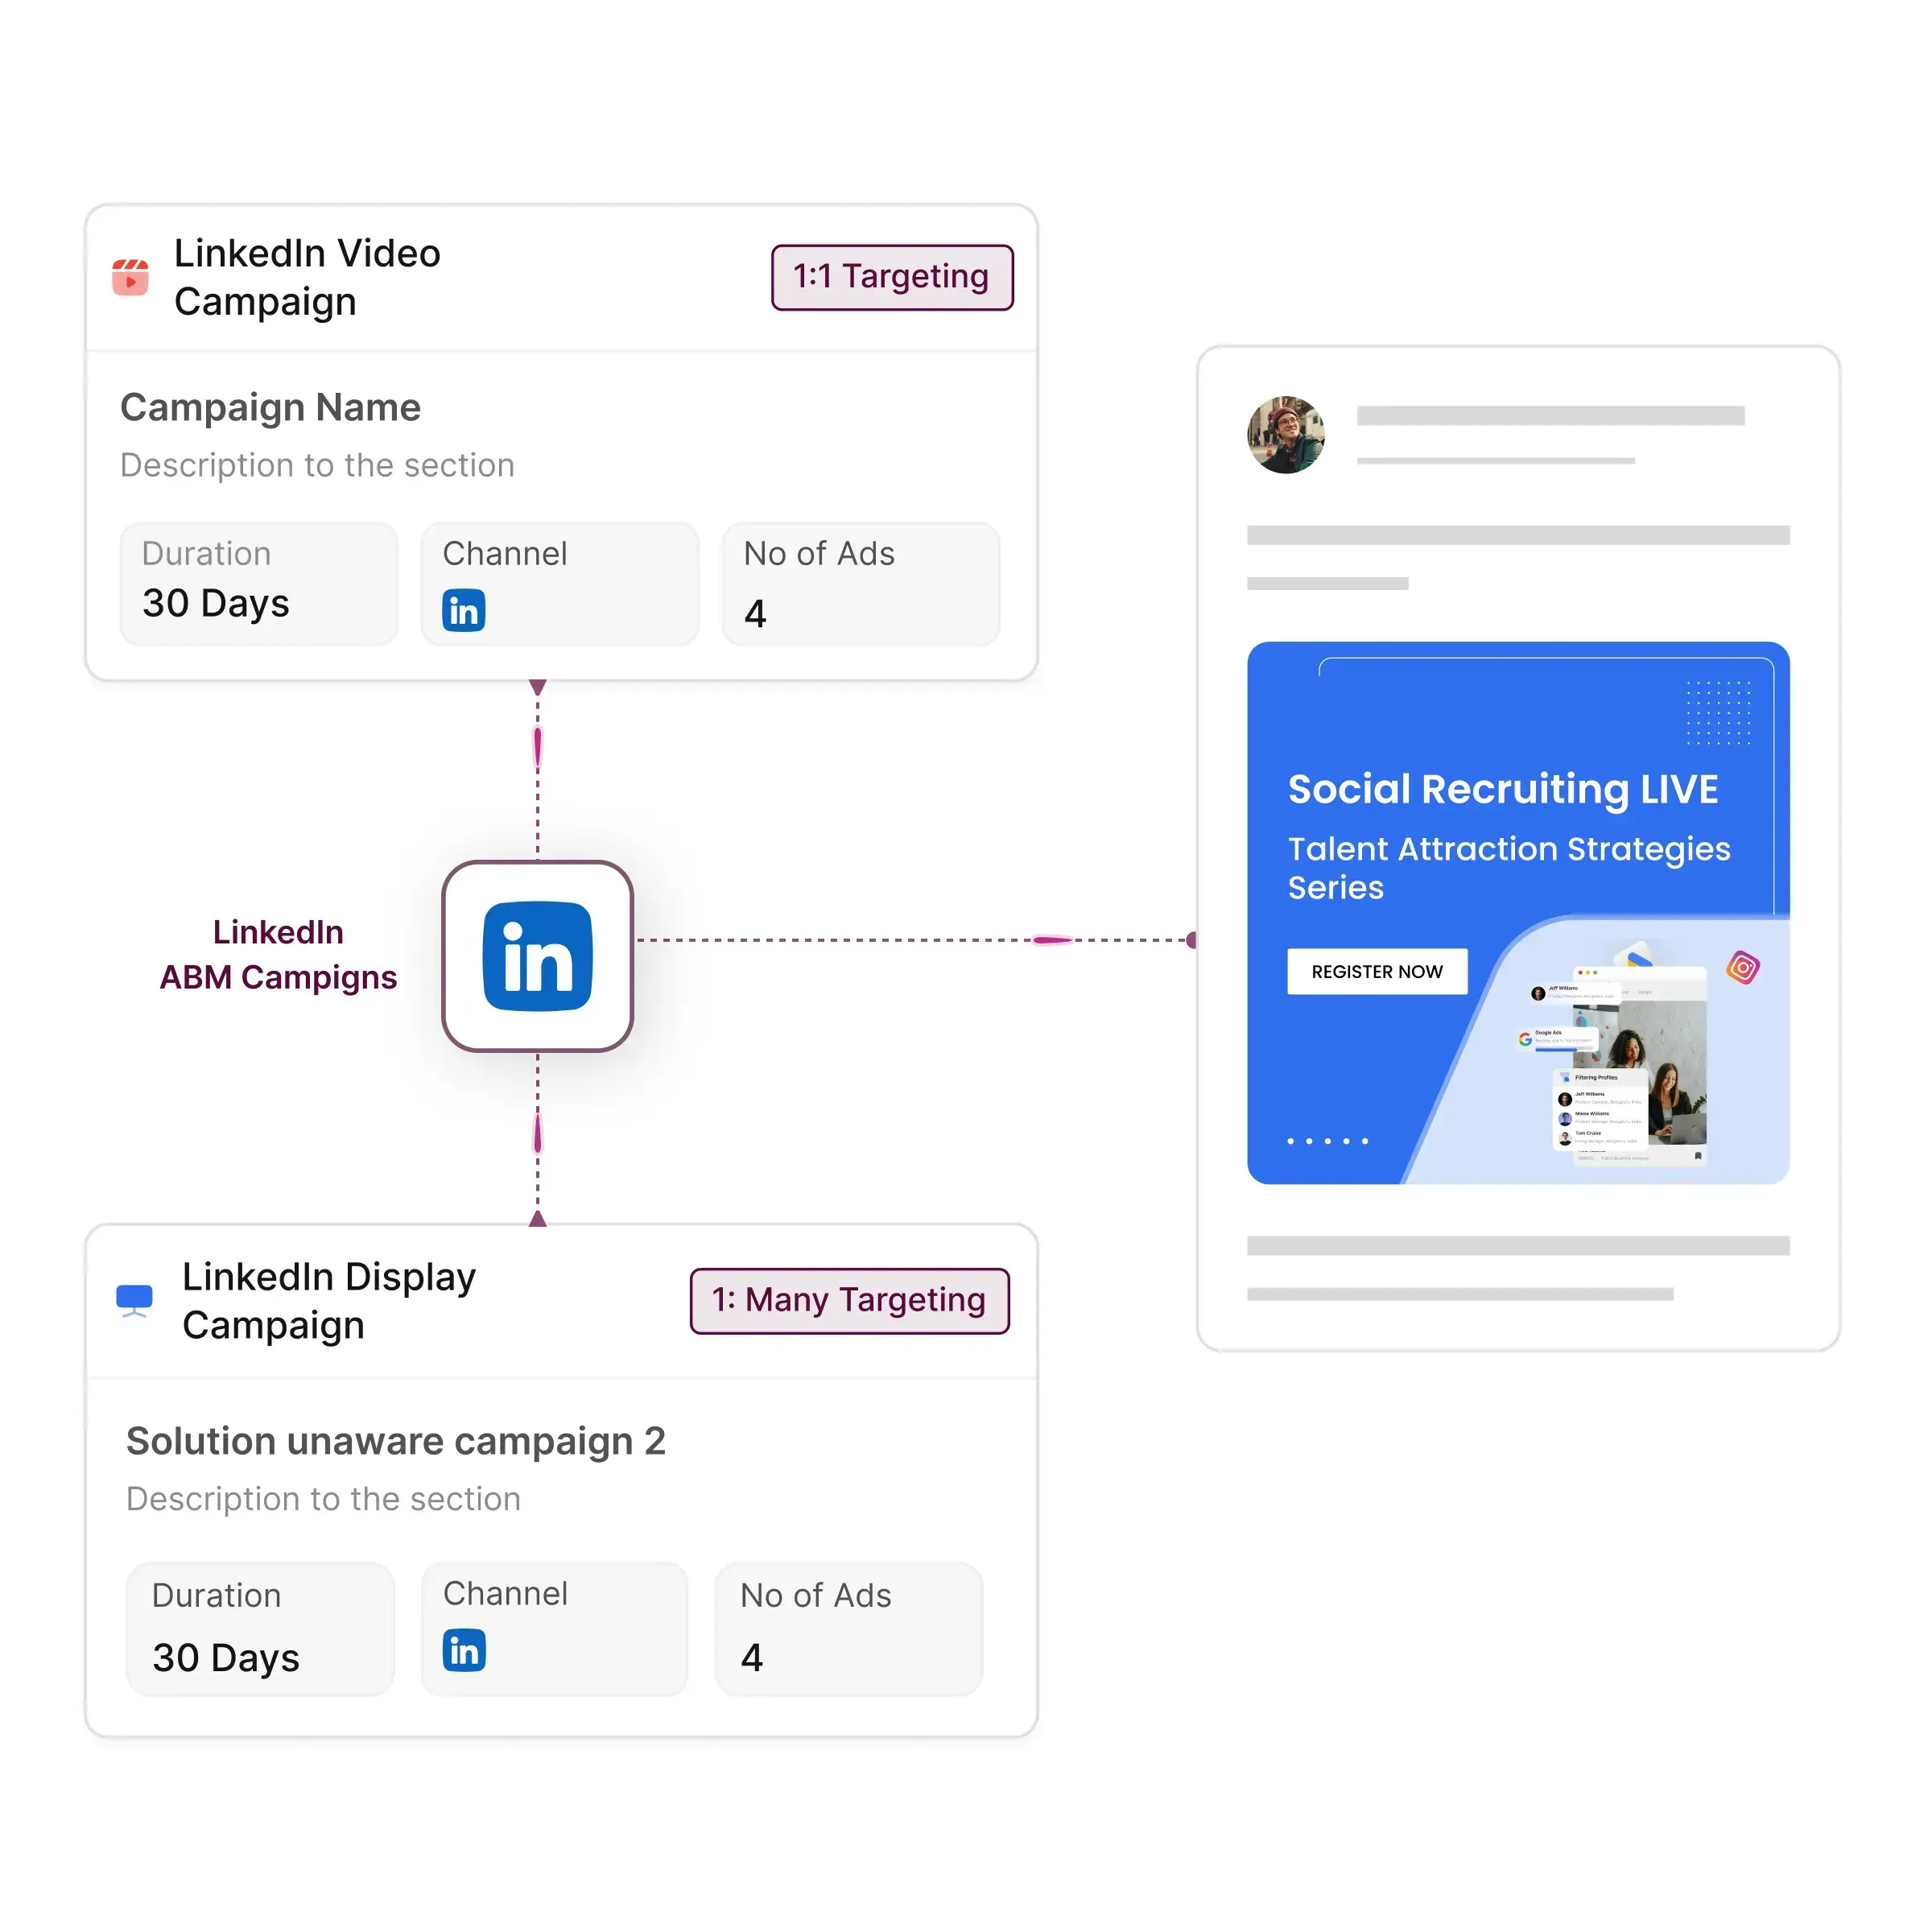The height and width of the screenshot is (1932, 1932).
Task: Select the LinkedIn Video Campaign title
Action: pyautogui.click(x=307, y=277)
